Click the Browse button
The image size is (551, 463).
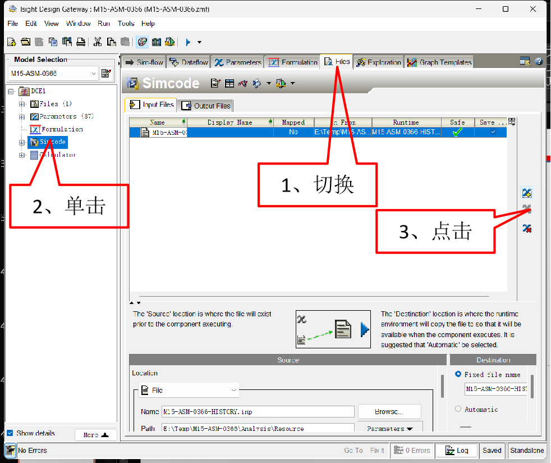click(389, 412)
